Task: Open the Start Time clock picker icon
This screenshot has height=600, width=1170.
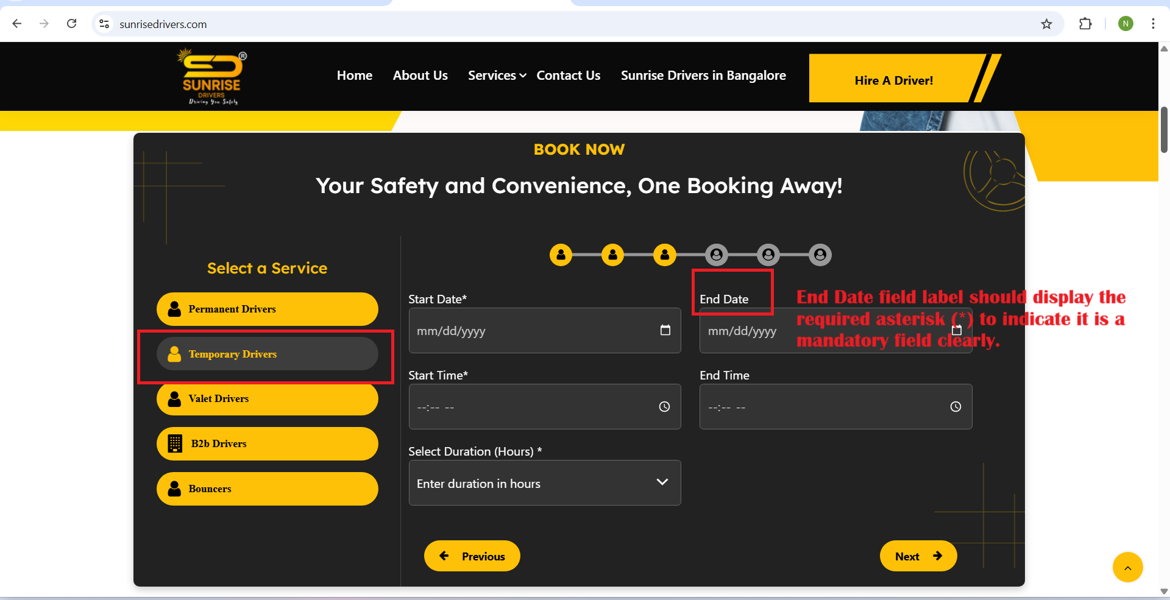Action: [664, 407]
